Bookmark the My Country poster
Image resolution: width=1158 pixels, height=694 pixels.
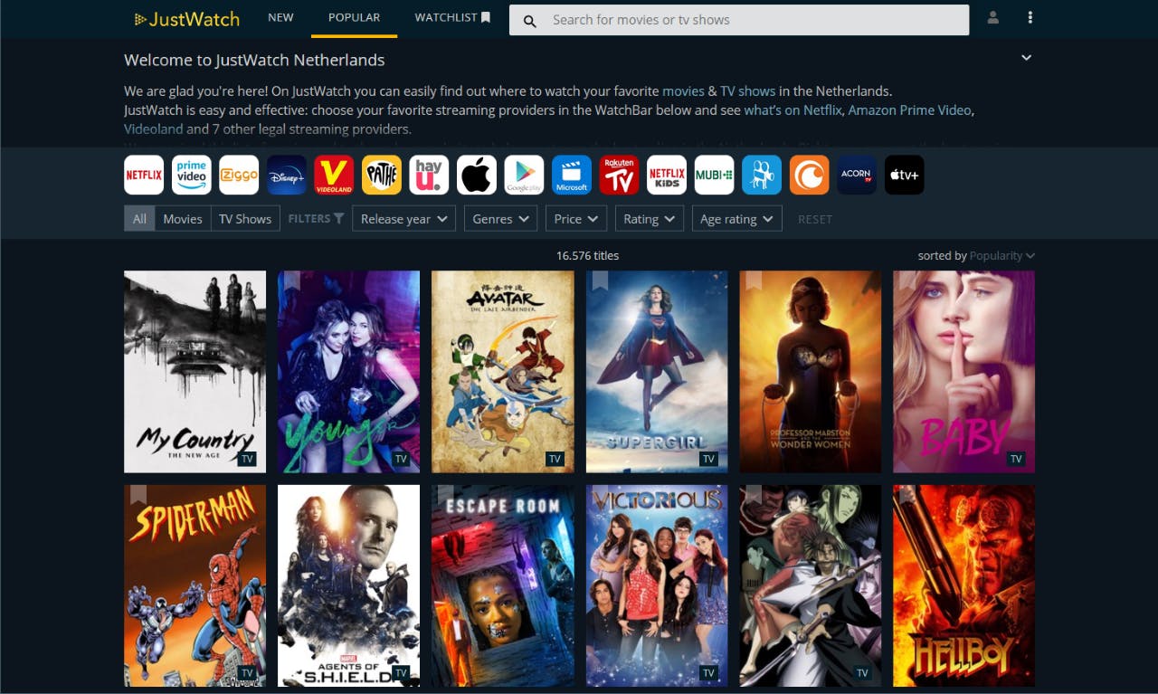tap(138, 280)
